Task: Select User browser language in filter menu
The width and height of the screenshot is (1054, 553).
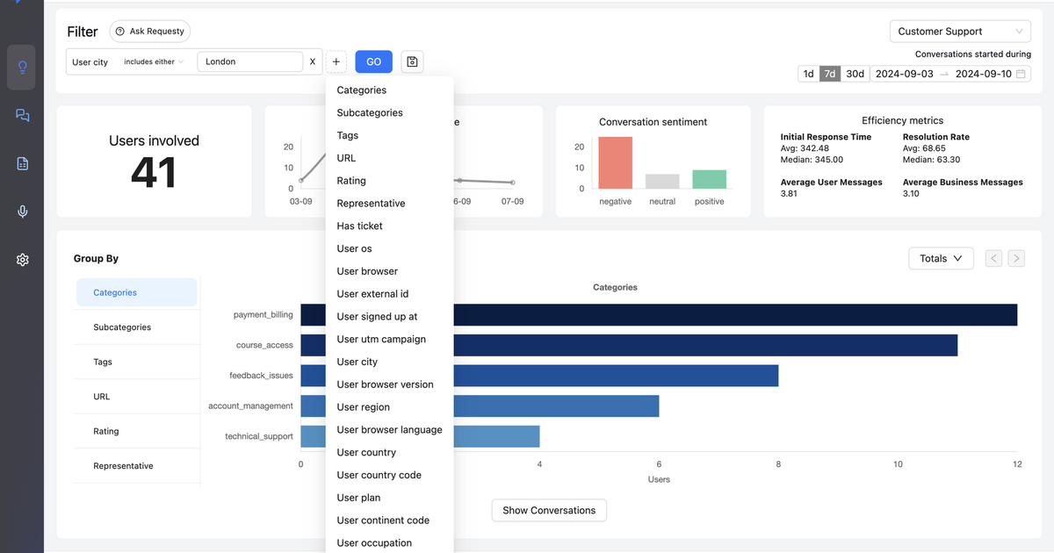Action: click(x=390, y=429)
